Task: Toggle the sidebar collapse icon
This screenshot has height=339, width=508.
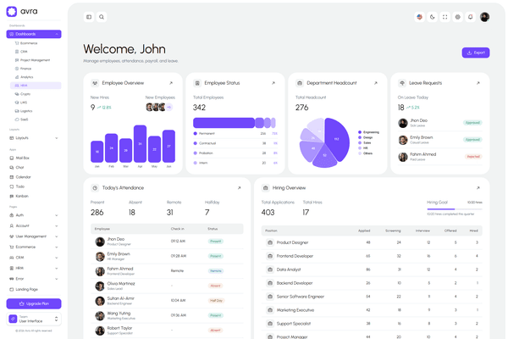Action: pos(89,17)
